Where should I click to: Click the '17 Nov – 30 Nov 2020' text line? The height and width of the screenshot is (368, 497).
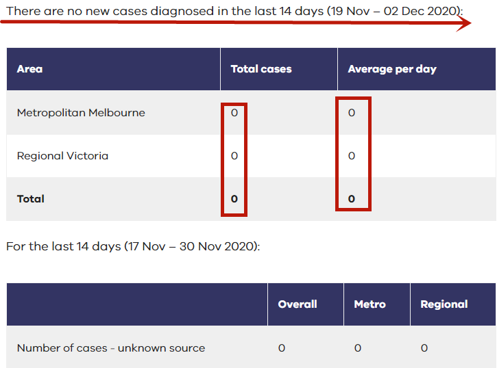pos(133,246)
